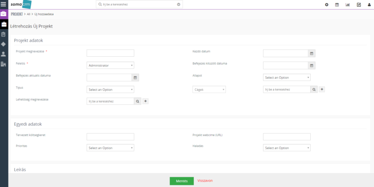Open the Cégek module dropdown
The height and width of the screenshot is (187, 374).
(x=209, y=90)
